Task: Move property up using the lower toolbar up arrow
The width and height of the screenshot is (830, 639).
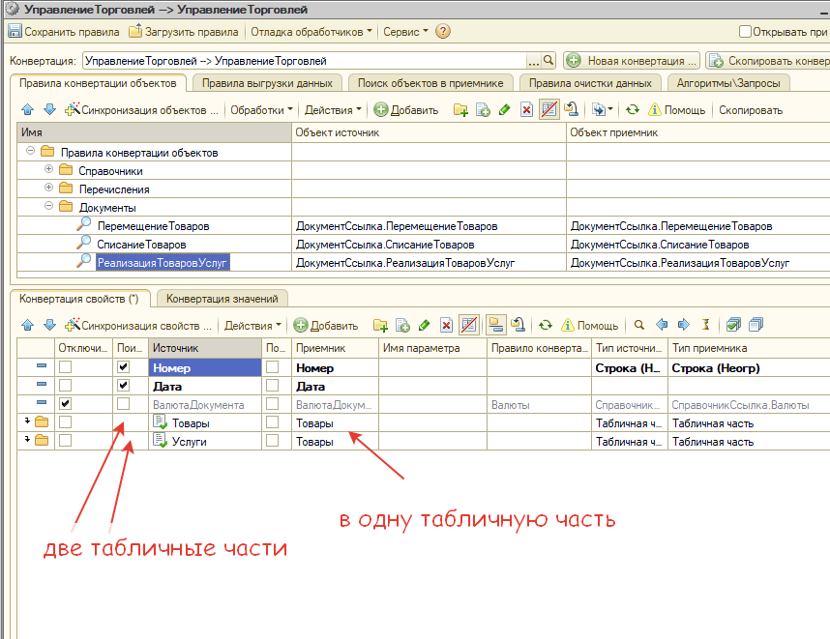Action: pyautogui.click(x=27, y=325)
